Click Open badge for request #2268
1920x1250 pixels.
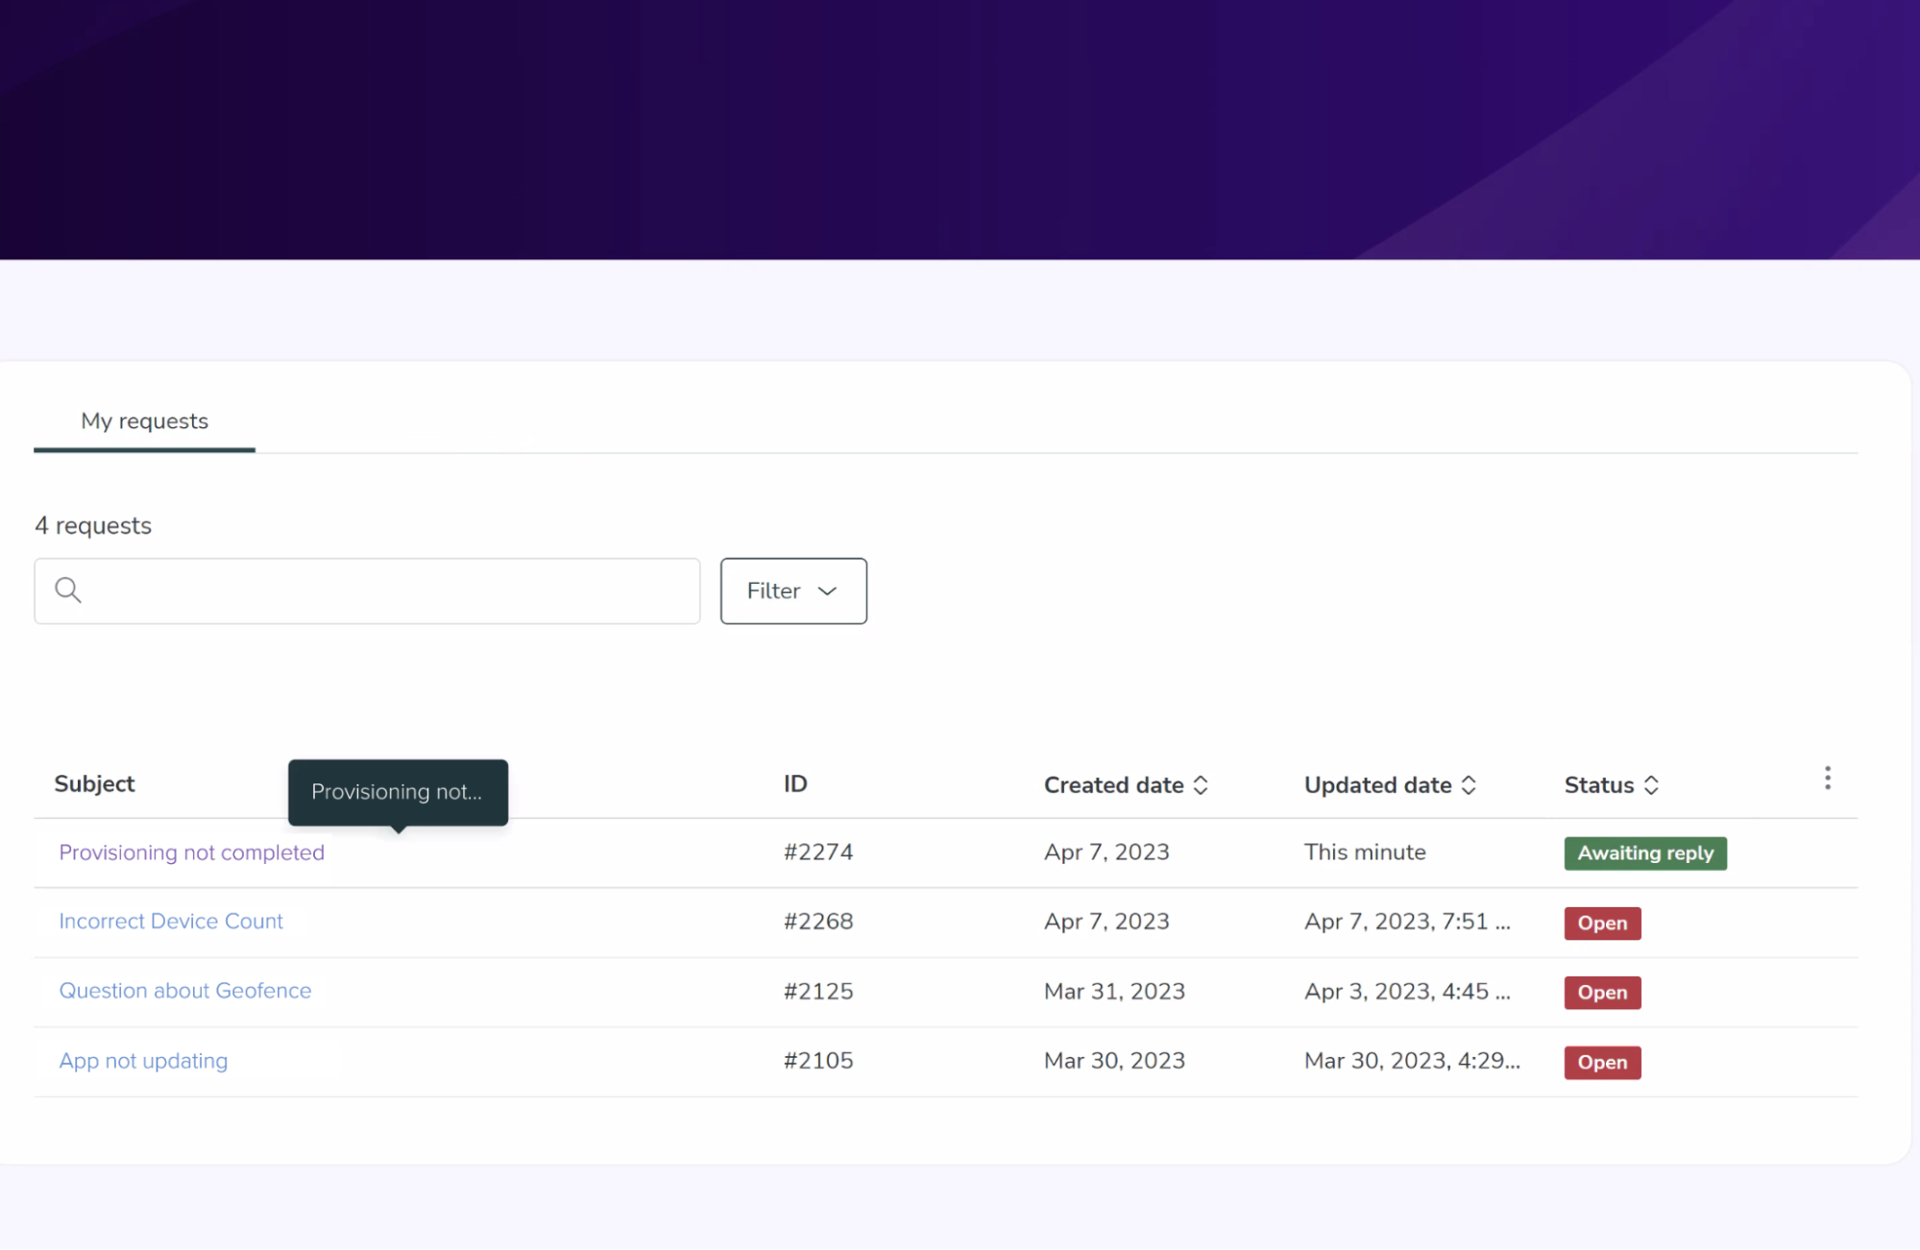click(1601, 924)
